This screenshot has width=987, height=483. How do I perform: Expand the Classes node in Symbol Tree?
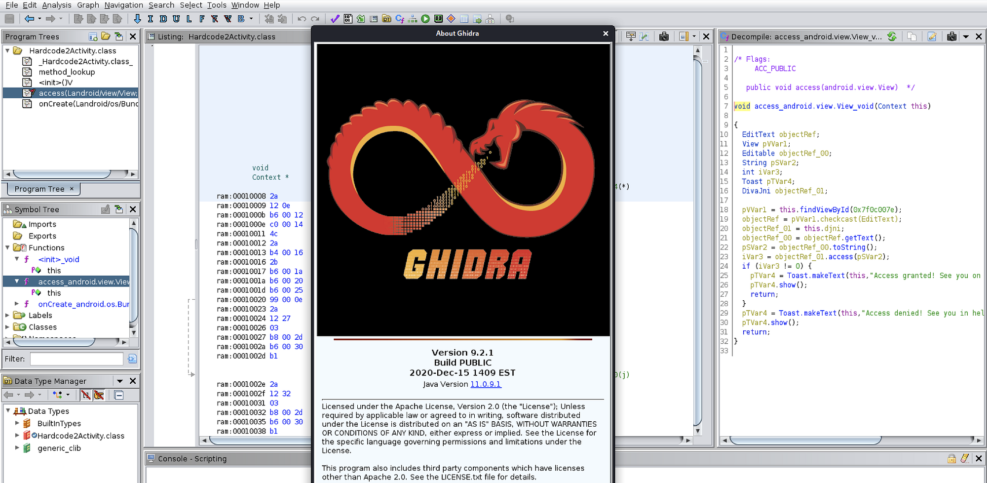[x=6, y=327]
